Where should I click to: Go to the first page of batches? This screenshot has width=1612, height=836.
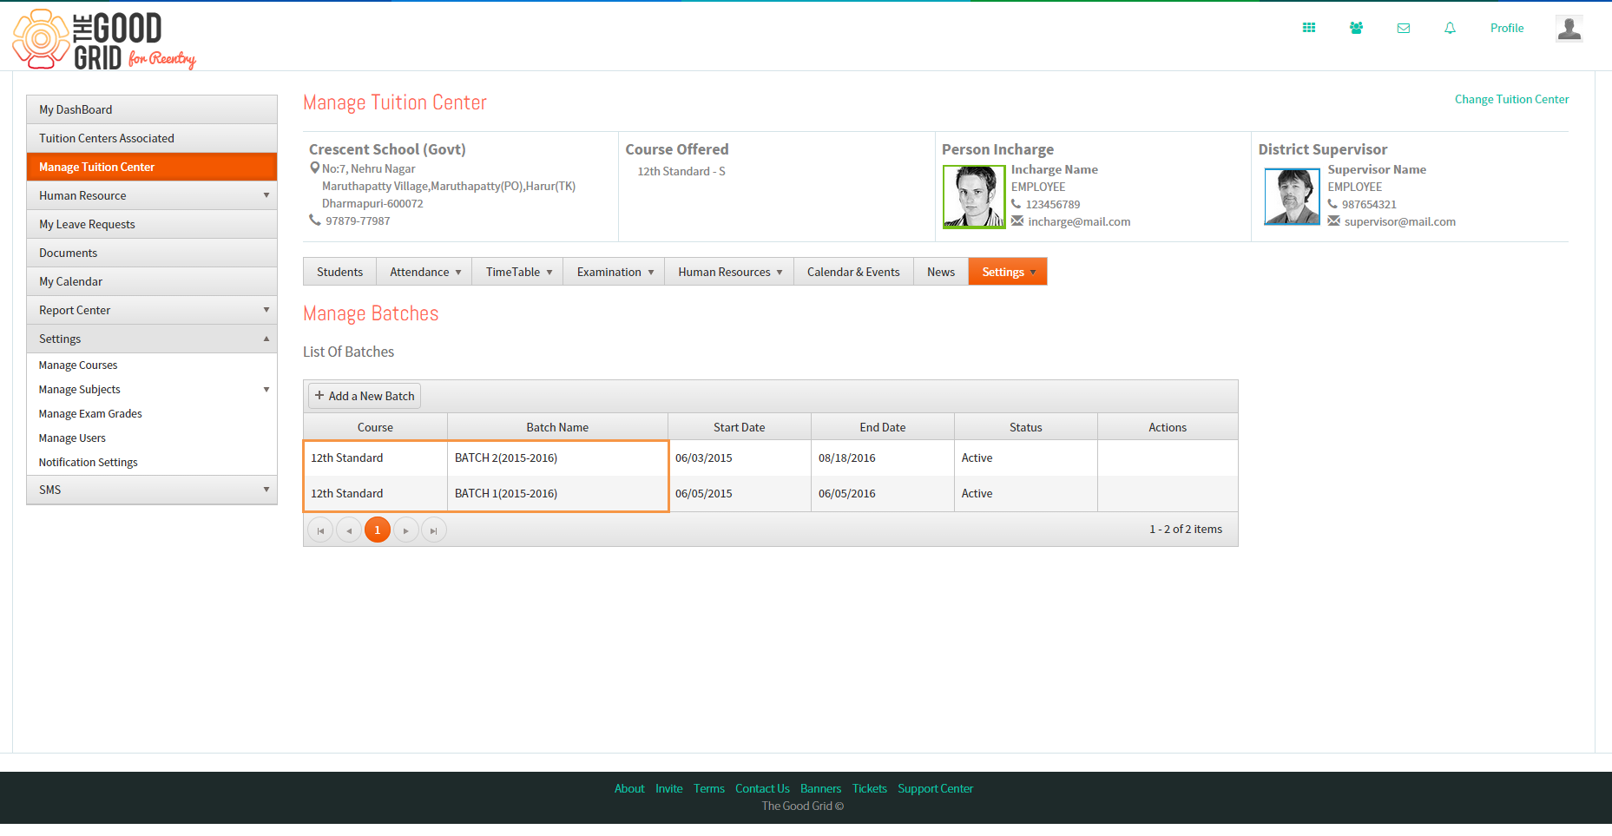pos(320,530)
